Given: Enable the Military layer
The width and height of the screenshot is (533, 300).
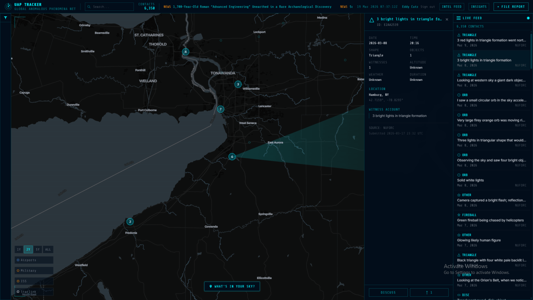Looking at the screenshot, I should coord(34,270).
